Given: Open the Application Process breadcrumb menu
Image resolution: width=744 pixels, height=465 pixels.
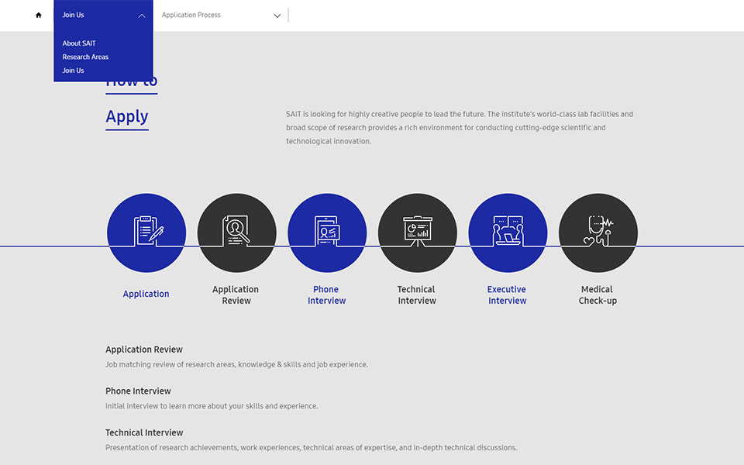Looking at the screenshot, I should point(191,15).
